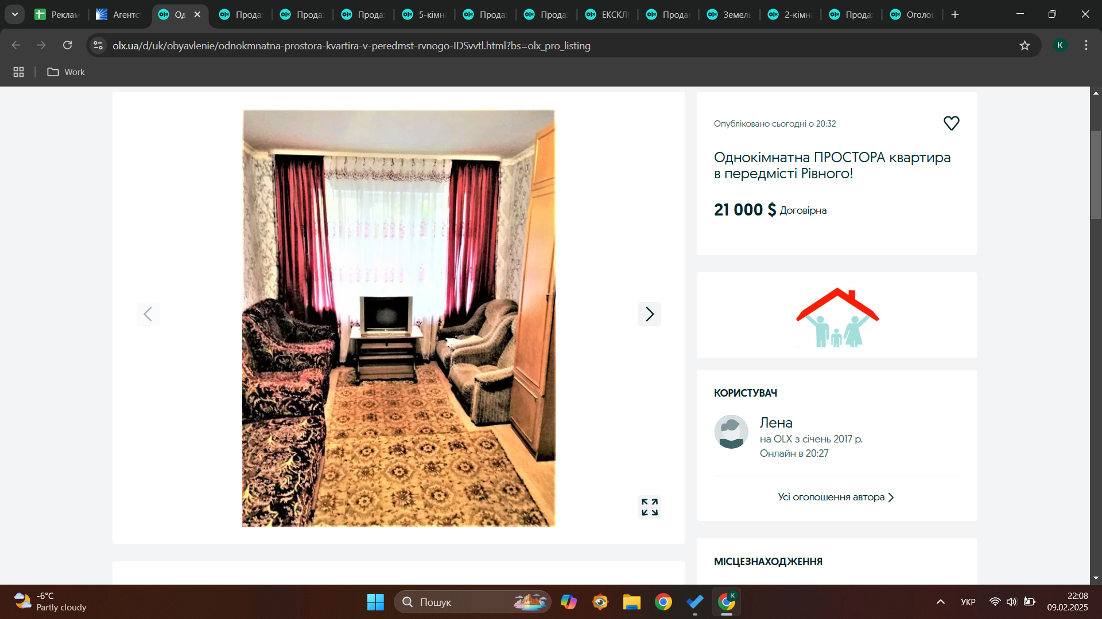Show next photo in gallery
1102x619 pixels.
coord(649,314)
